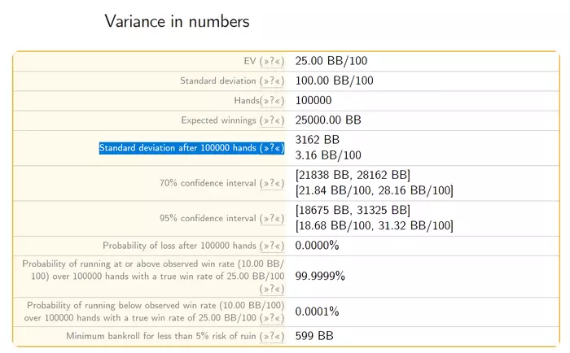Open the help tooltip next to EV
Viewport: 570px width, 353px height.
272,61
